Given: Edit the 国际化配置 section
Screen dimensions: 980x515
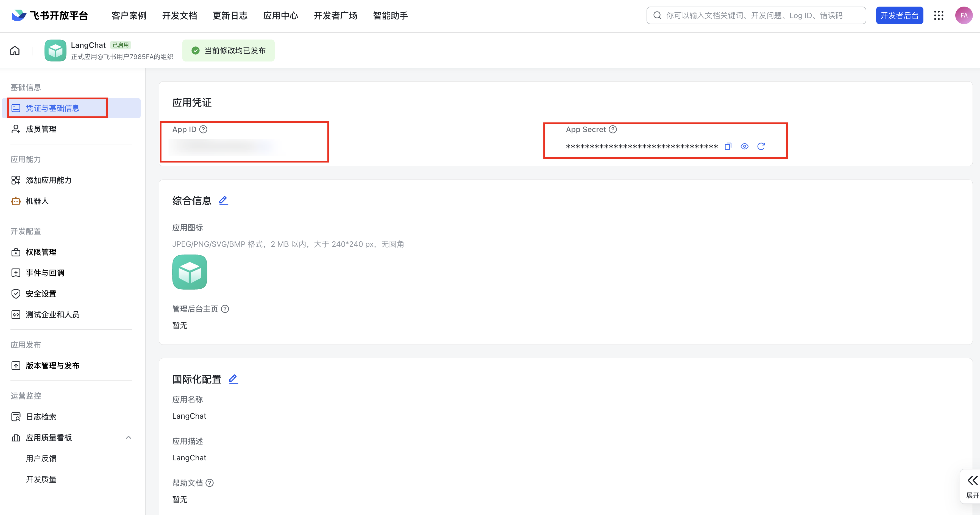Looking at the screenshot, I should (233, 379).
